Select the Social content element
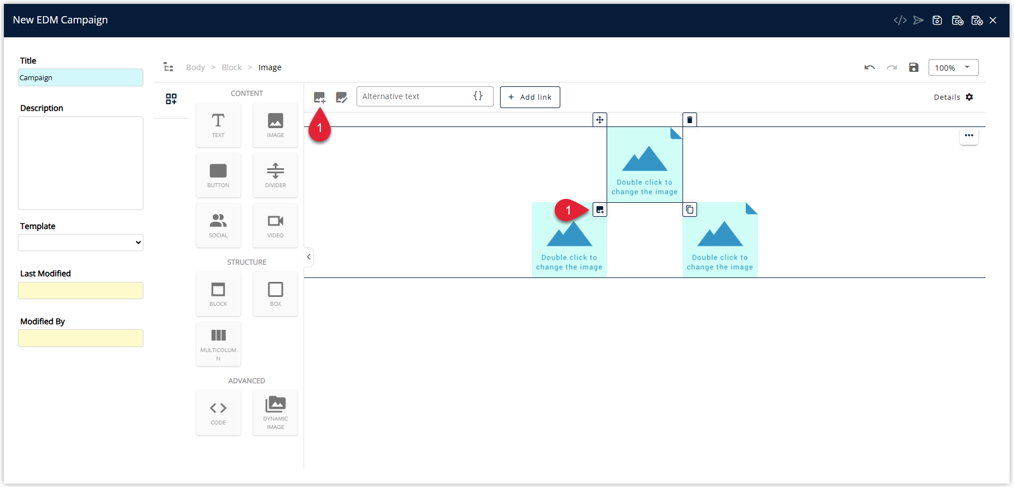The height and width of the screenshot is (488, 1014). (x=218, y=225)
